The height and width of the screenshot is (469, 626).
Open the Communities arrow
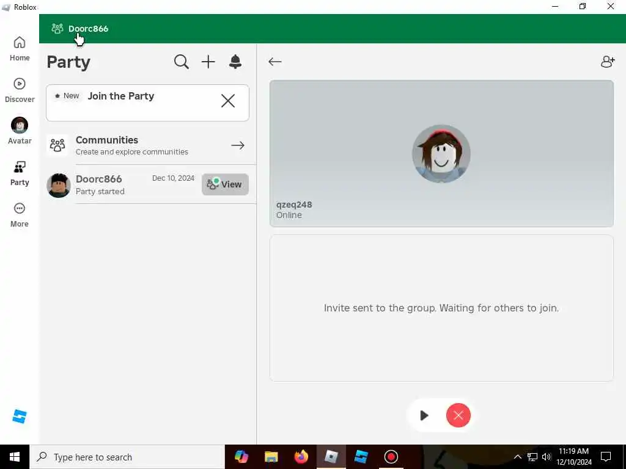[x=238, y=145]
